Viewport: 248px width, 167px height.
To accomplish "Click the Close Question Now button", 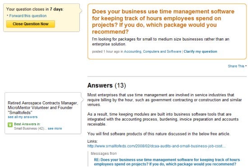I will [31, 24].
